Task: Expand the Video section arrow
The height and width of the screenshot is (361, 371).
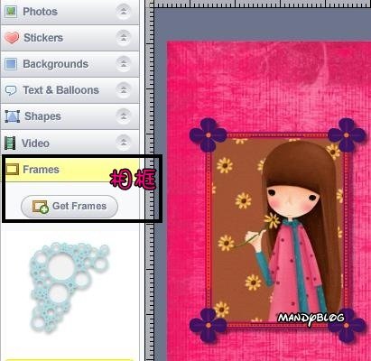Action: click(x=124, y=142)
